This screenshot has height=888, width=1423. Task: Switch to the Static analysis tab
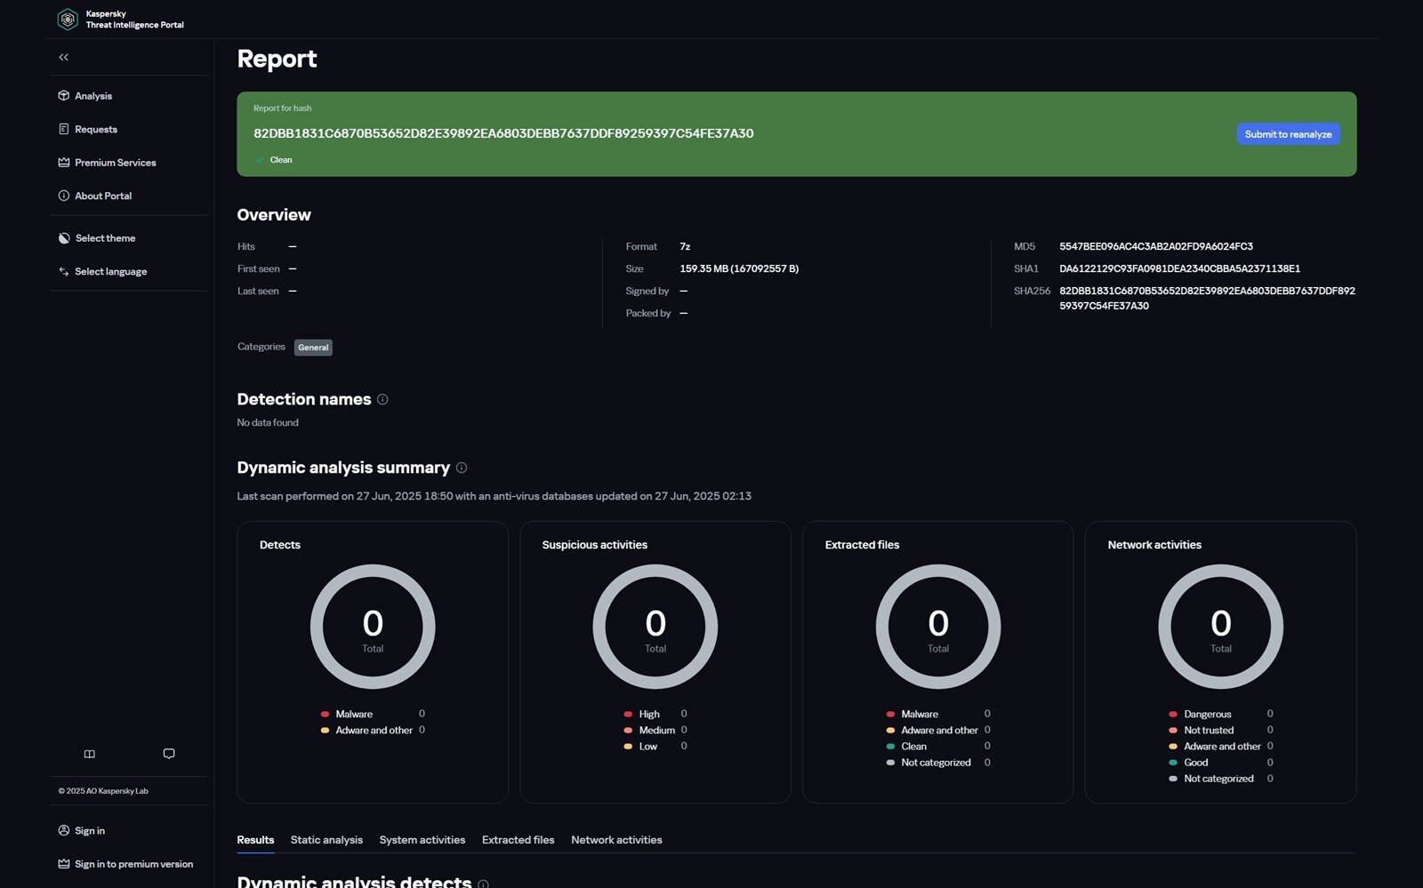click(x=326, y=840)
